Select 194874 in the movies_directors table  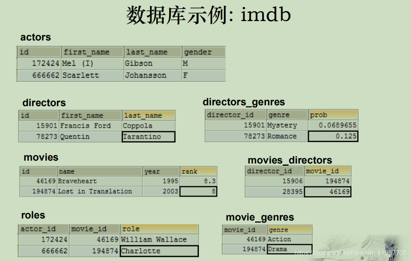pyautogui.click(x=327, y=181)
